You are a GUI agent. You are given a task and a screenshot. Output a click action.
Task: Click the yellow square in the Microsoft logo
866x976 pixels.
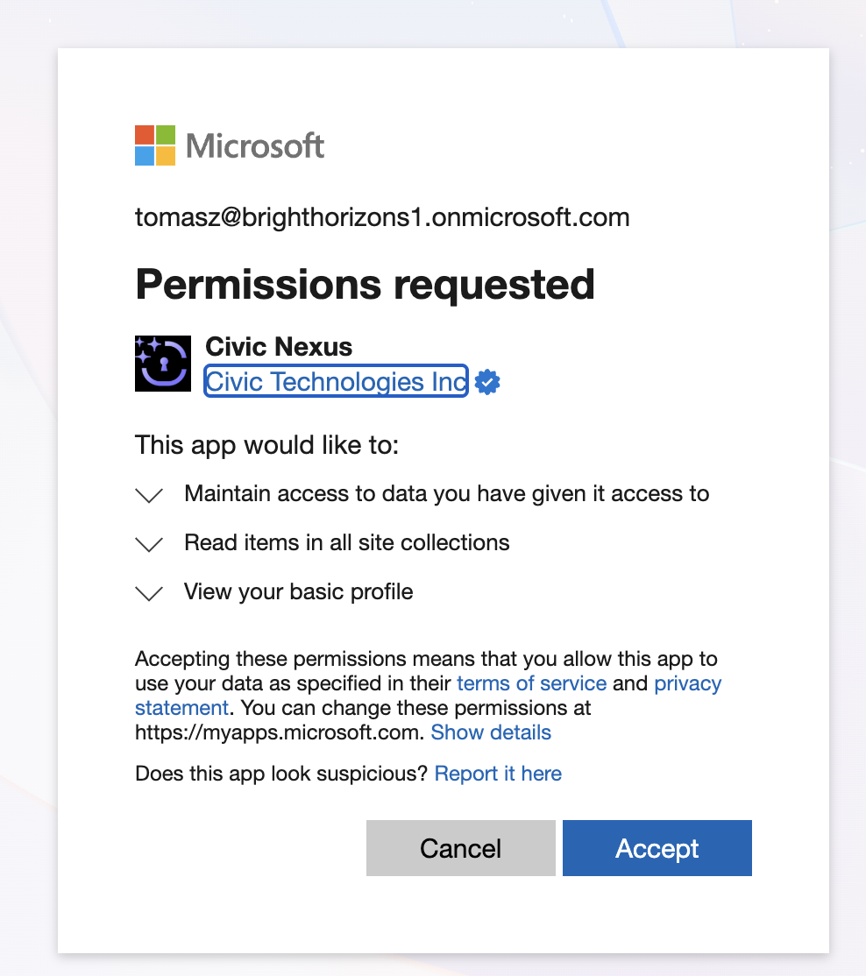point(167,158)
